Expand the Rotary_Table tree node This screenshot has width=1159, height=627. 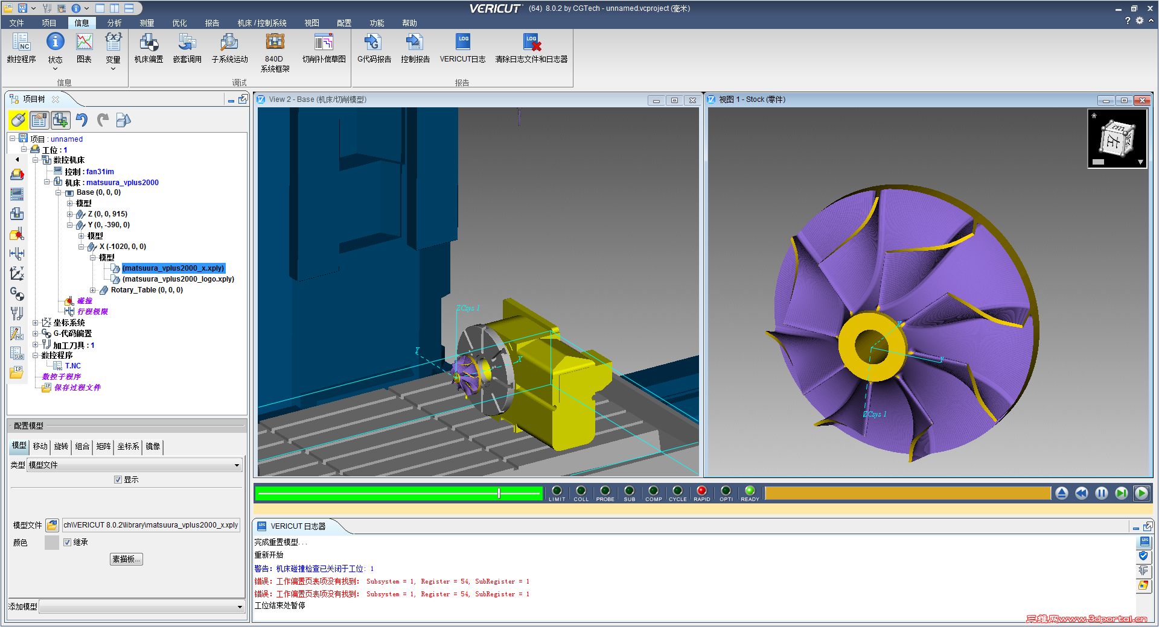[x=93, y=290]
